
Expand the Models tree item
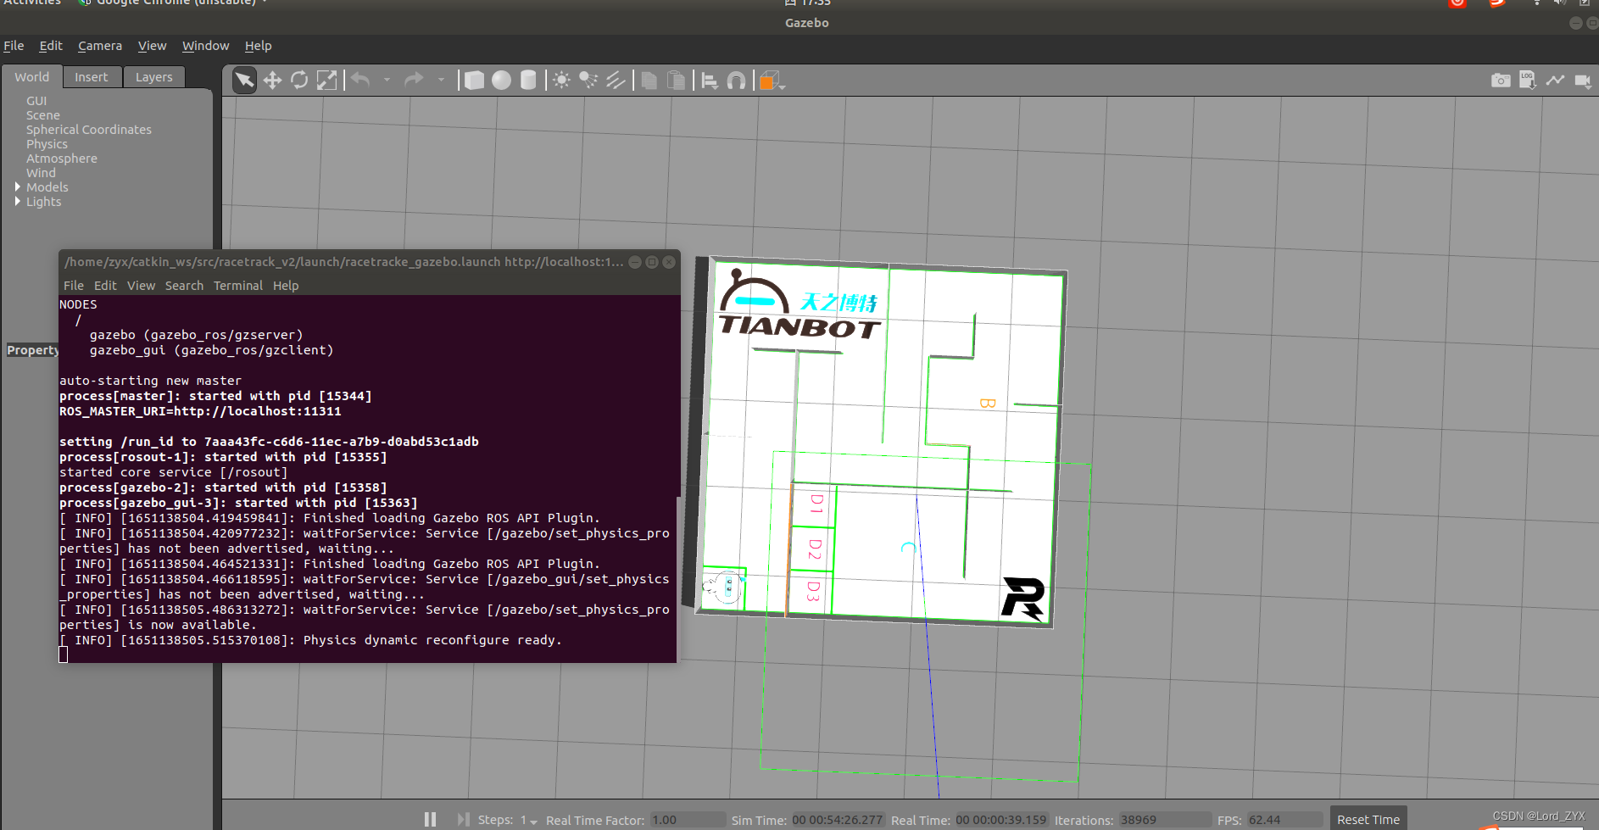(17, 187)
